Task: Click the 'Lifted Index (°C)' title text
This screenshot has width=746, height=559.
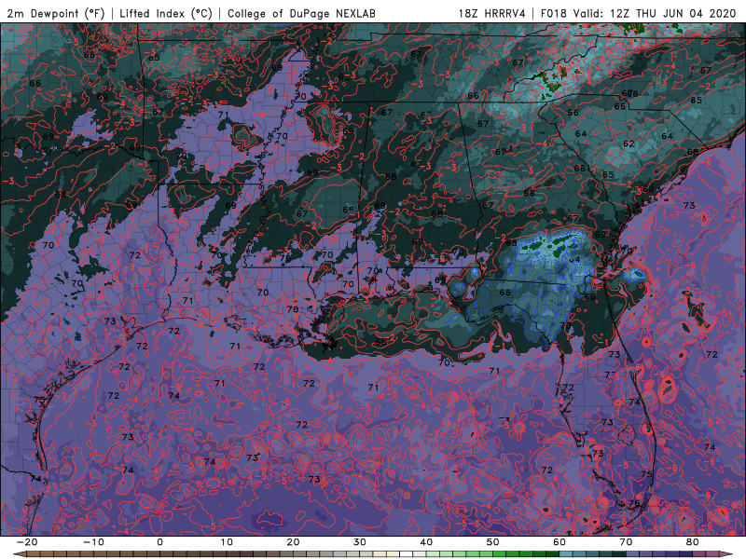Action: (x=166, y=13)
